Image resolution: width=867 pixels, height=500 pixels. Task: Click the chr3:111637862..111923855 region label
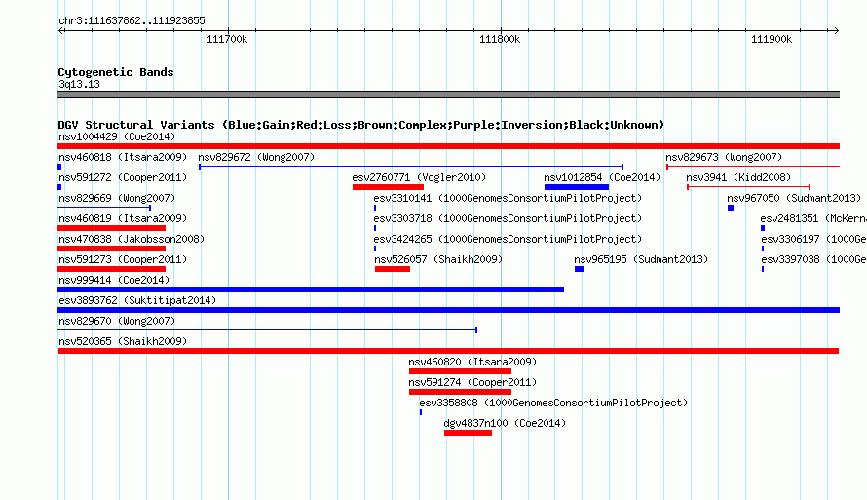point(132,20)
